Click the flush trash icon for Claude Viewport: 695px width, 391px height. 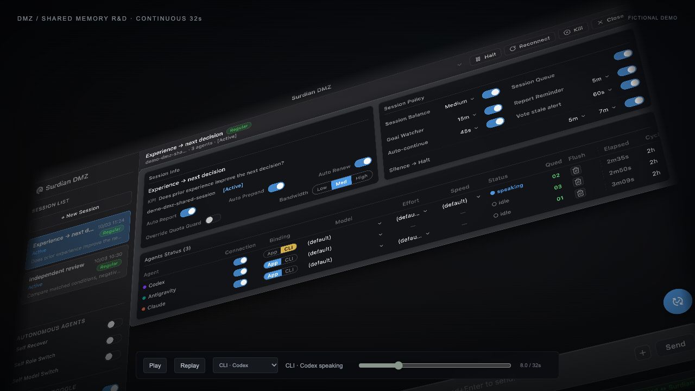[x=580, y=193]
